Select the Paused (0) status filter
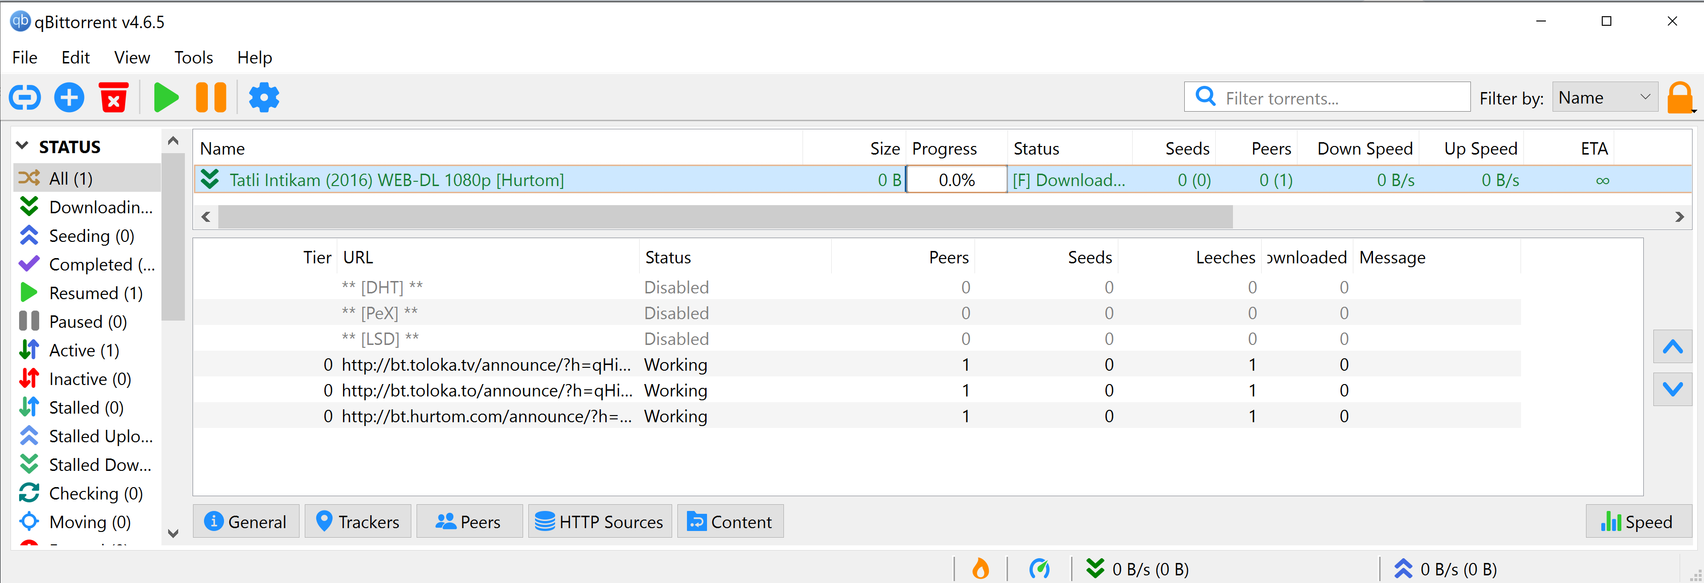1704x583 pixels. click(x=87, y=322)
